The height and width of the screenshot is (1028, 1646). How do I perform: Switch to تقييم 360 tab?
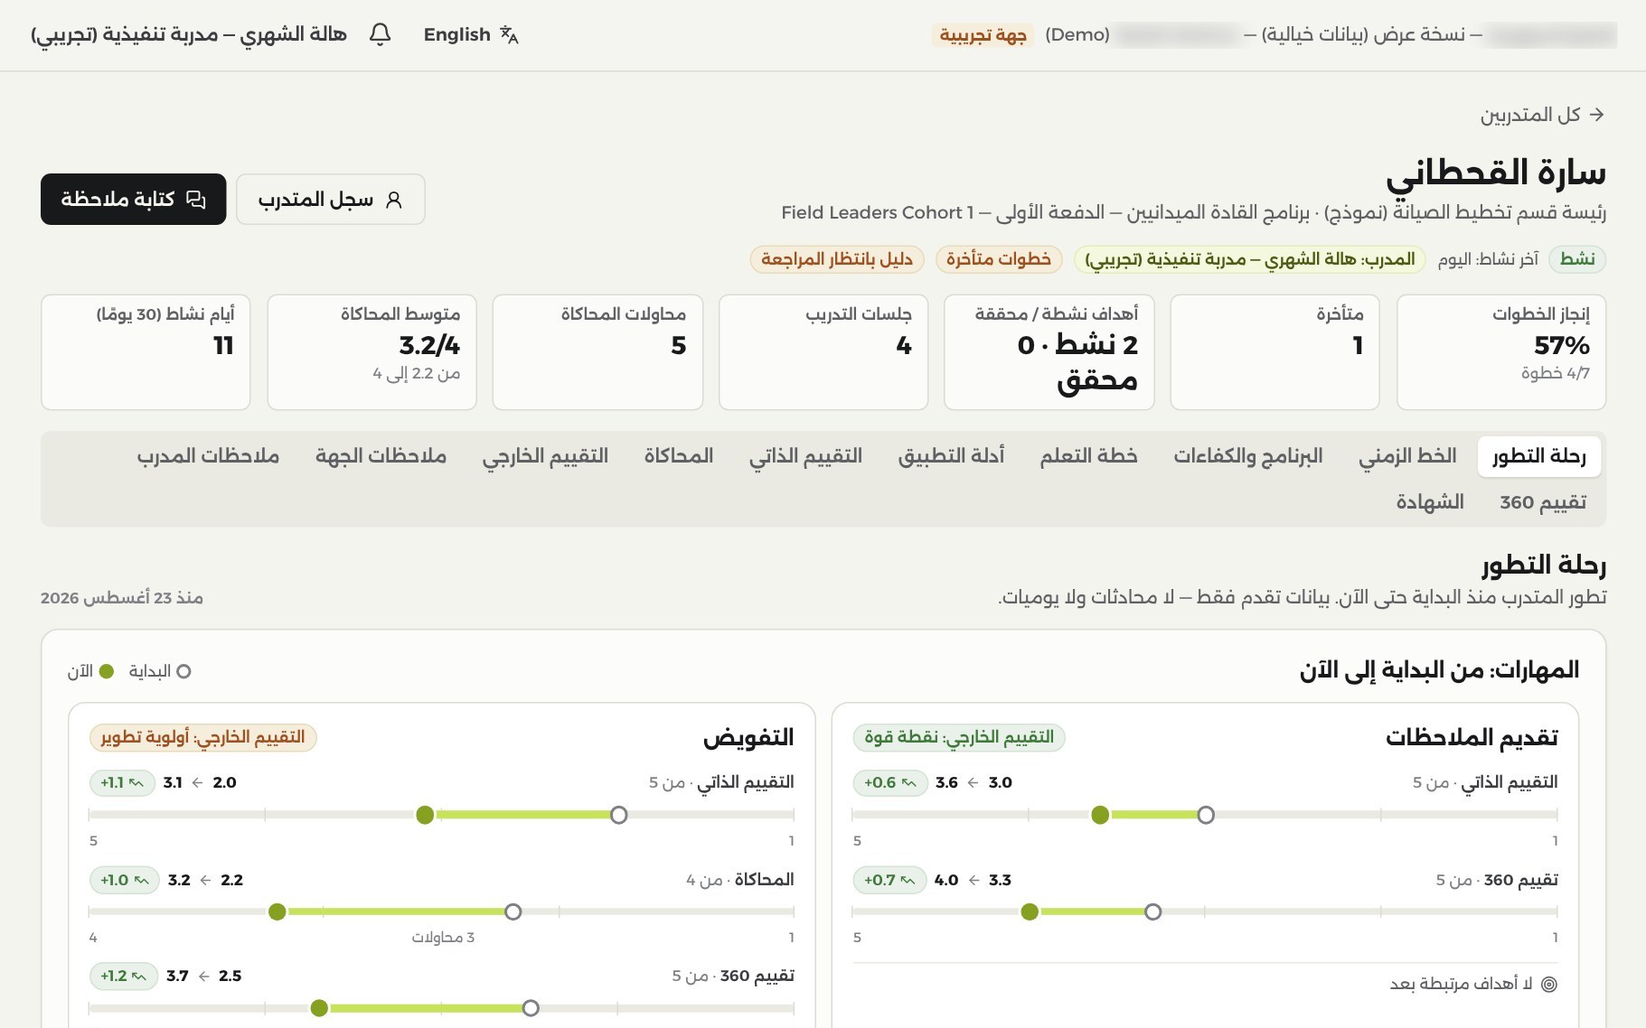(x=1543, y=501)
